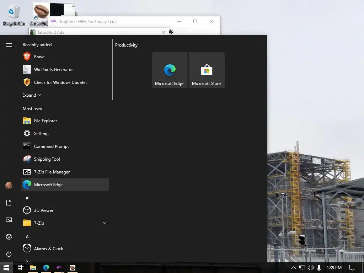Open File Explorer from Most used
364x273 pixels.
65,121
